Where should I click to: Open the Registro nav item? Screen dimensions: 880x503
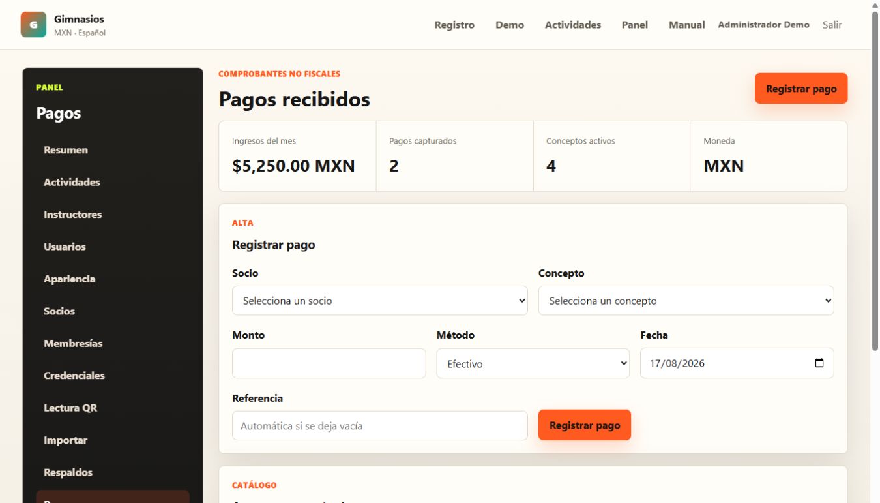pos(454,25)
